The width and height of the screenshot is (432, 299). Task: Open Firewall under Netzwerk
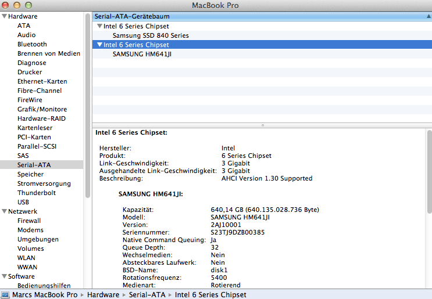tap(29, 221)
